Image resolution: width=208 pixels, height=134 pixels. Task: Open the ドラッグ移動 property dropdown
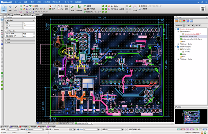[34, 34]
